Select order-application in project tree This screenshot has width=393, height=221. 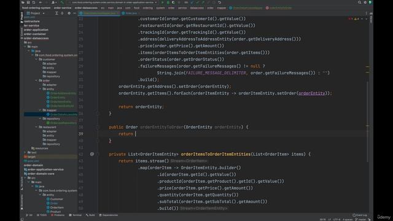pyautogui.click(x=36, y=29)
